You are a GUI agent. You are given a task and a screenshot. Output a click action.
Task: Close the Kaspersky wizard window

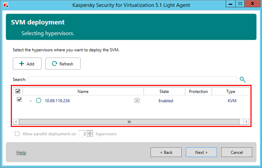(x=253, y=4)
